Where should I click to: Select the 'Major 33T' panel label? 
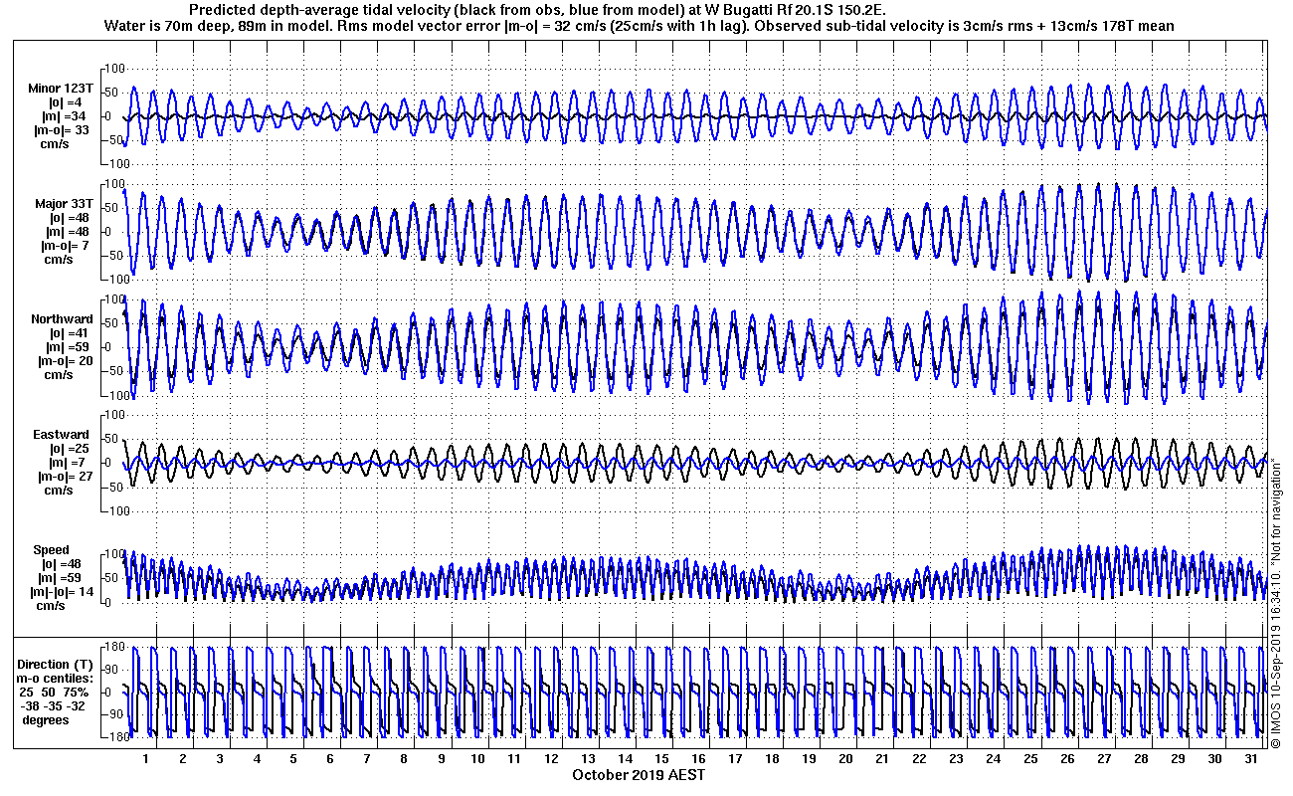coord(63,204)
